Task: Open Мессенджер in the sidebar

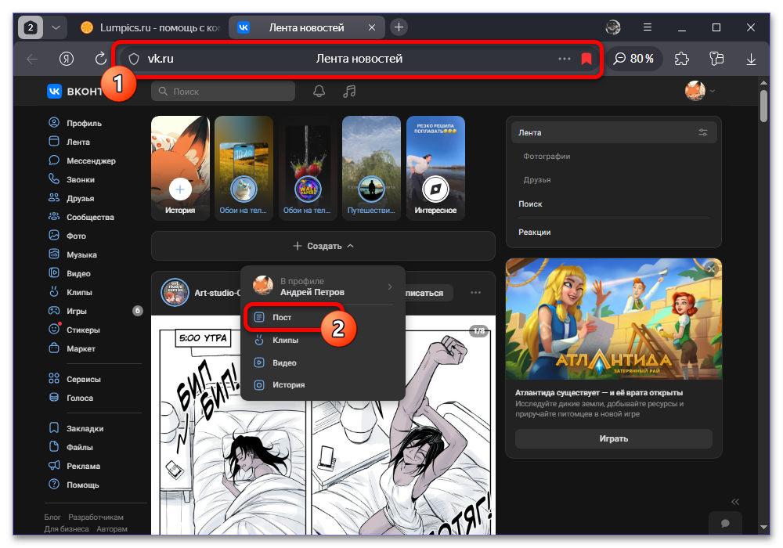Action: tap(82, 160)
